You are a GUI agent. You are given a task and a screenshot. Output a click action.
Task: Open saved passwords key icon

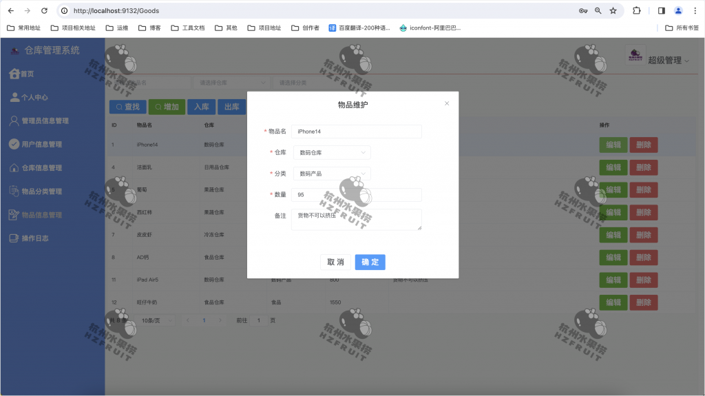click(x=583, y=10)
